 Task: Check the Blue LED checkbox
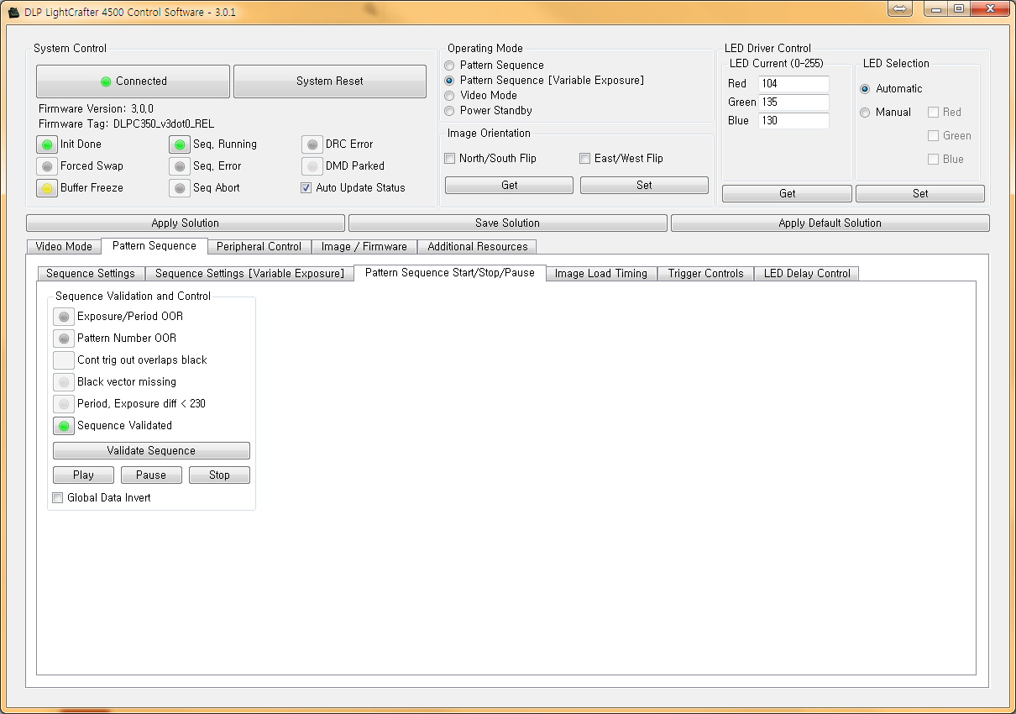tap(933, 160)
